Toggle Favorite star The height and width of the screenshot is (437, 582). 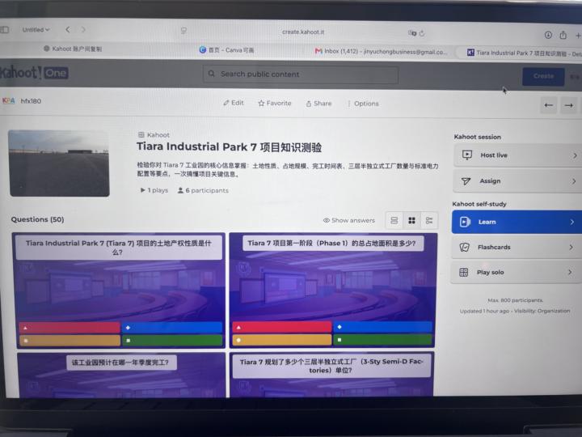pyautogui.click(x=275, y=104)
